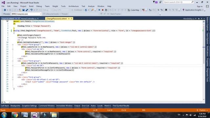This screenshot has height=118, width=210.
Task: Open File Explorer from the taskbar
Action: coord(54,115)
